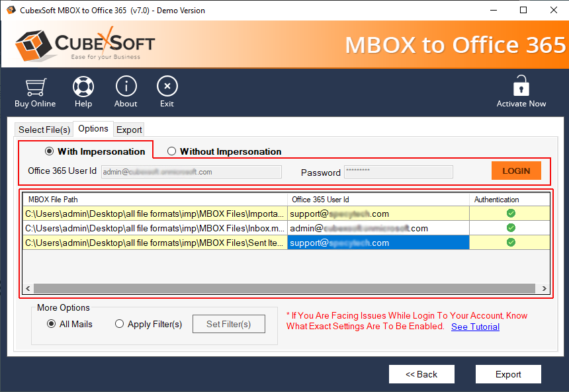The width and height of the screenshot is (569, 392).
Task: Click right scroll arrow of file list
Action: point(544,288)
